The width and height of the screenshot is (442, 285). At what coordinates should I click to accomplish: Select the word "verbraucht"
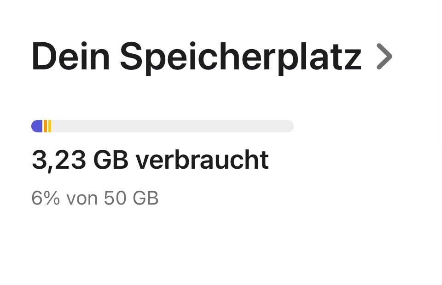[202, 160]
